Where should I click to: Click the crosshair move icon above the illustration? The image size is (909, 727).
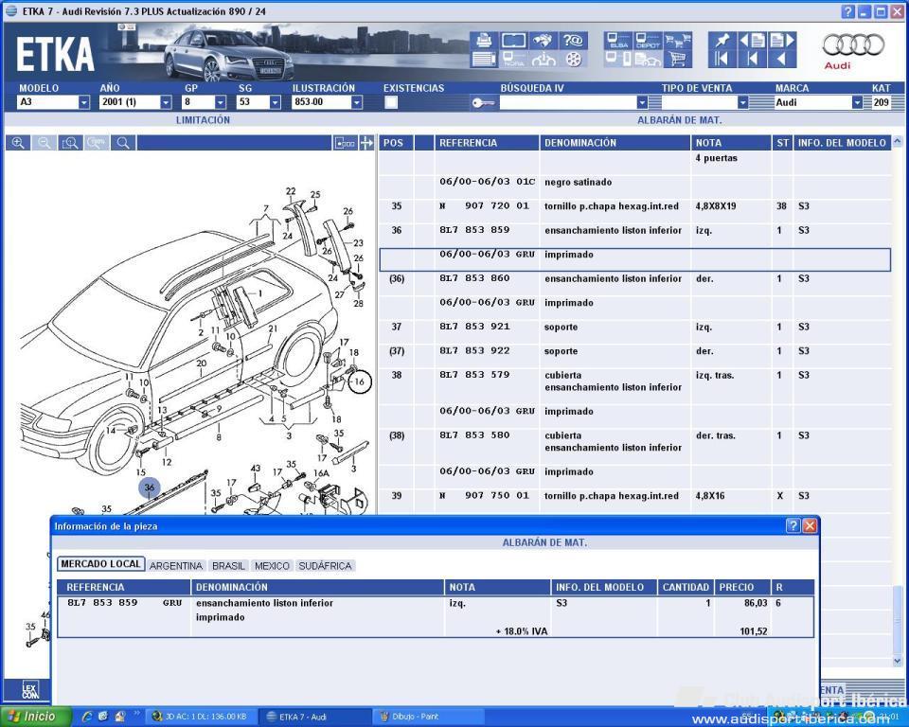(366, 143)
